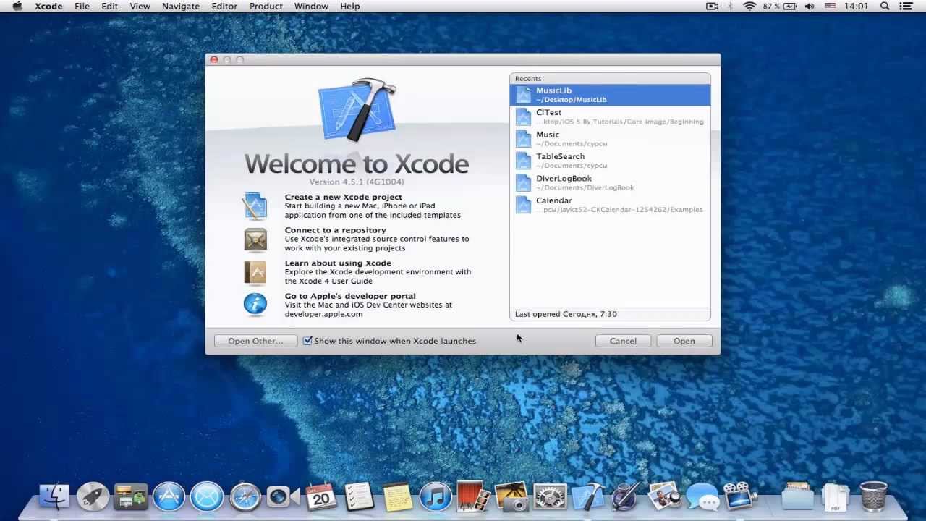
Task: Open System Preferences gear in Dock
Action: pyautogui.click(x=550, y=497)
